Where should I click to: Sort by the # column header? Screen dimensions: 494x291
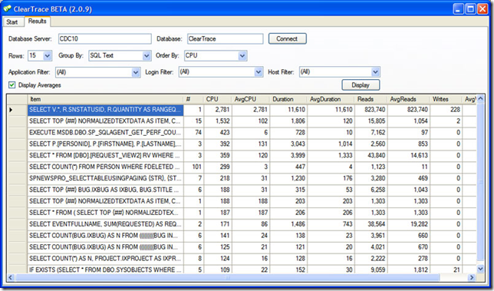click(x=193, y=99)
